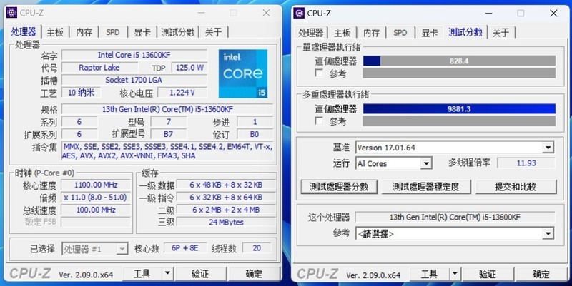Click the CPU-Z app icon in the right window title bar

(x=299, y=13)
